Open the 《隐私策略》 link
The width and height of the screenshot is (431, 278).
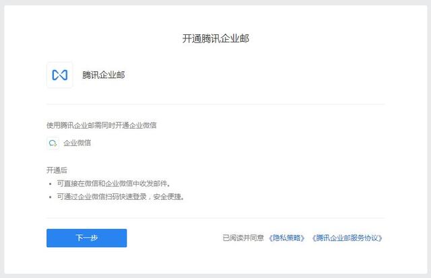click(286, 238)
